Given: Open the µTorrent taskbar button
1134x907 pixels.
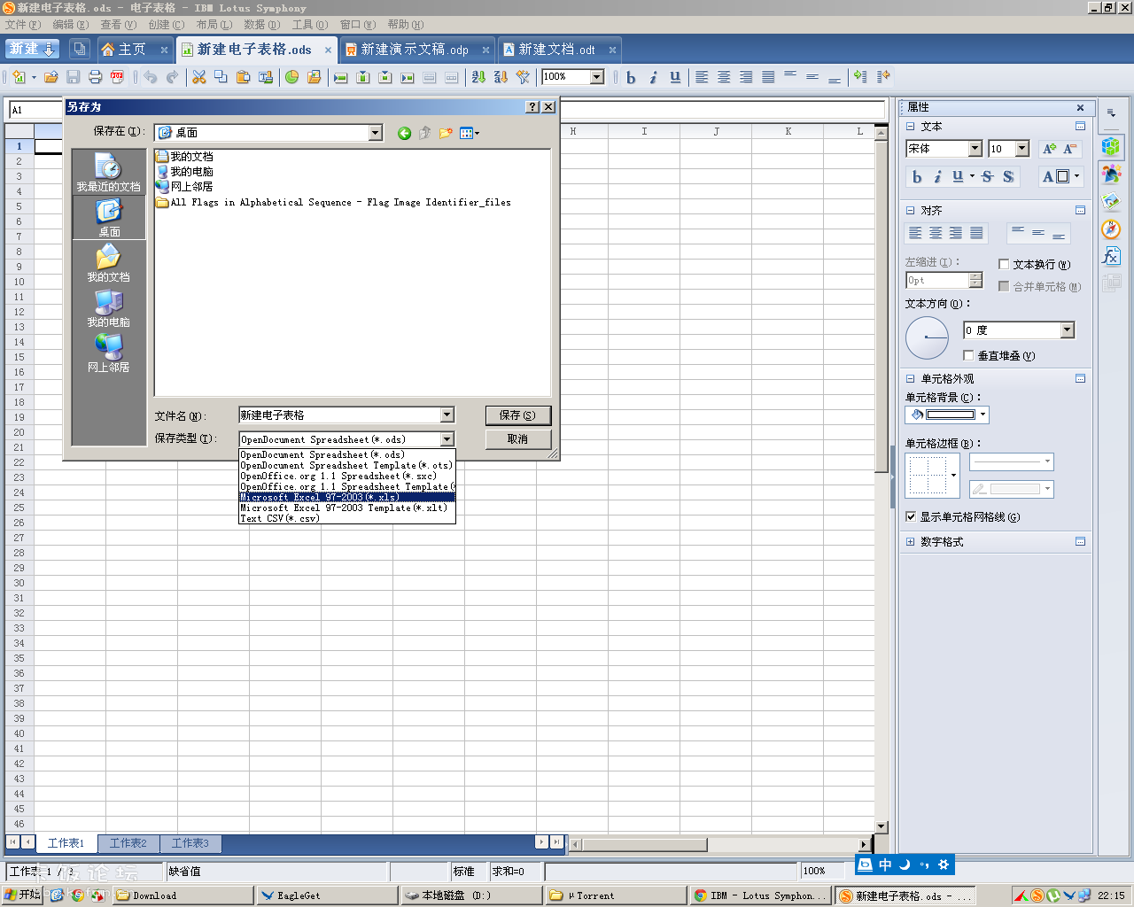Looking at the screenshot, I should click(616, 895).
